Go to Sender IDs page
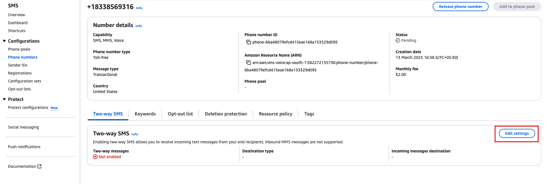The image size is (548, 184). [18, 65]
